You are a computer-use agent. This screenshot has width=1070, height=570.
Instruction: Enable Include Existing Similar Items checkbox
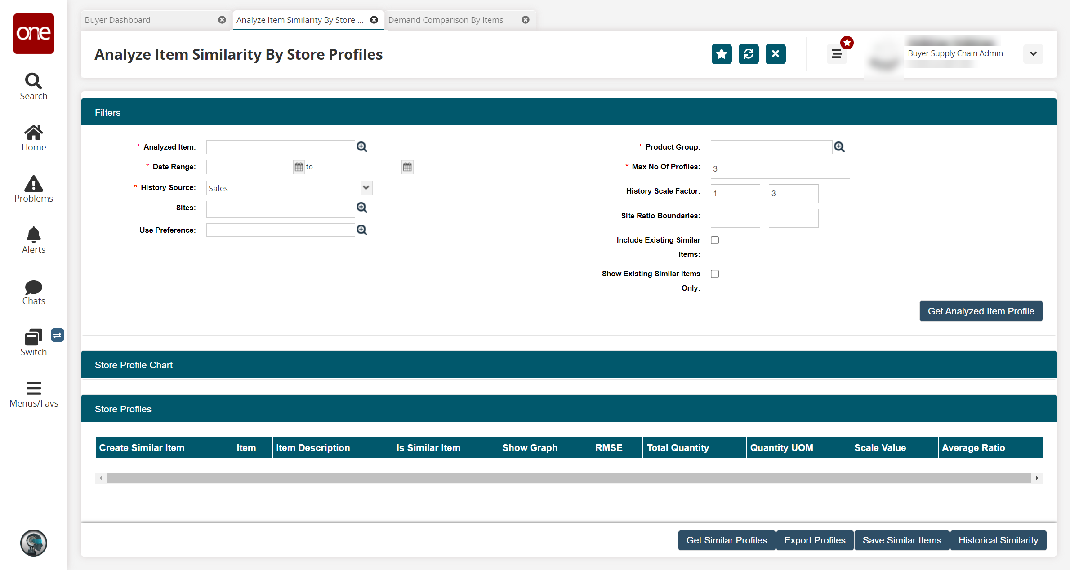(715, 240)
